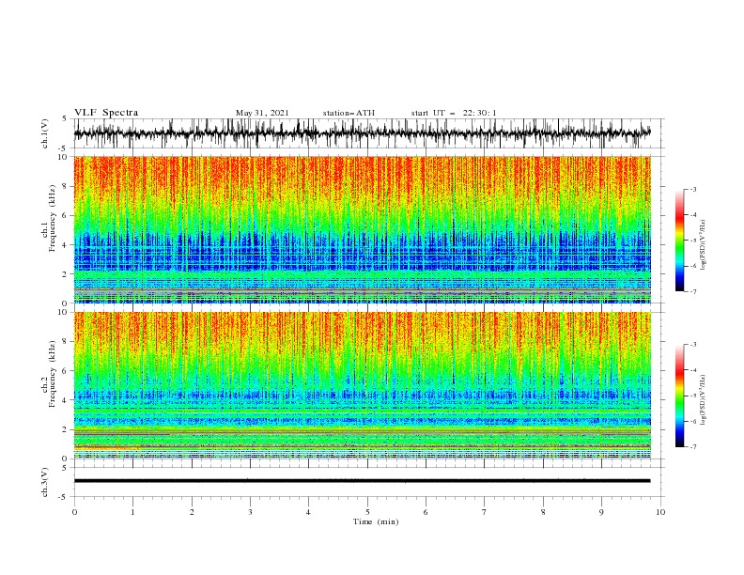744x575 pixels.
Task: Click the ch.2 'Frequency (kHz)' axis label
Action: 52,374
